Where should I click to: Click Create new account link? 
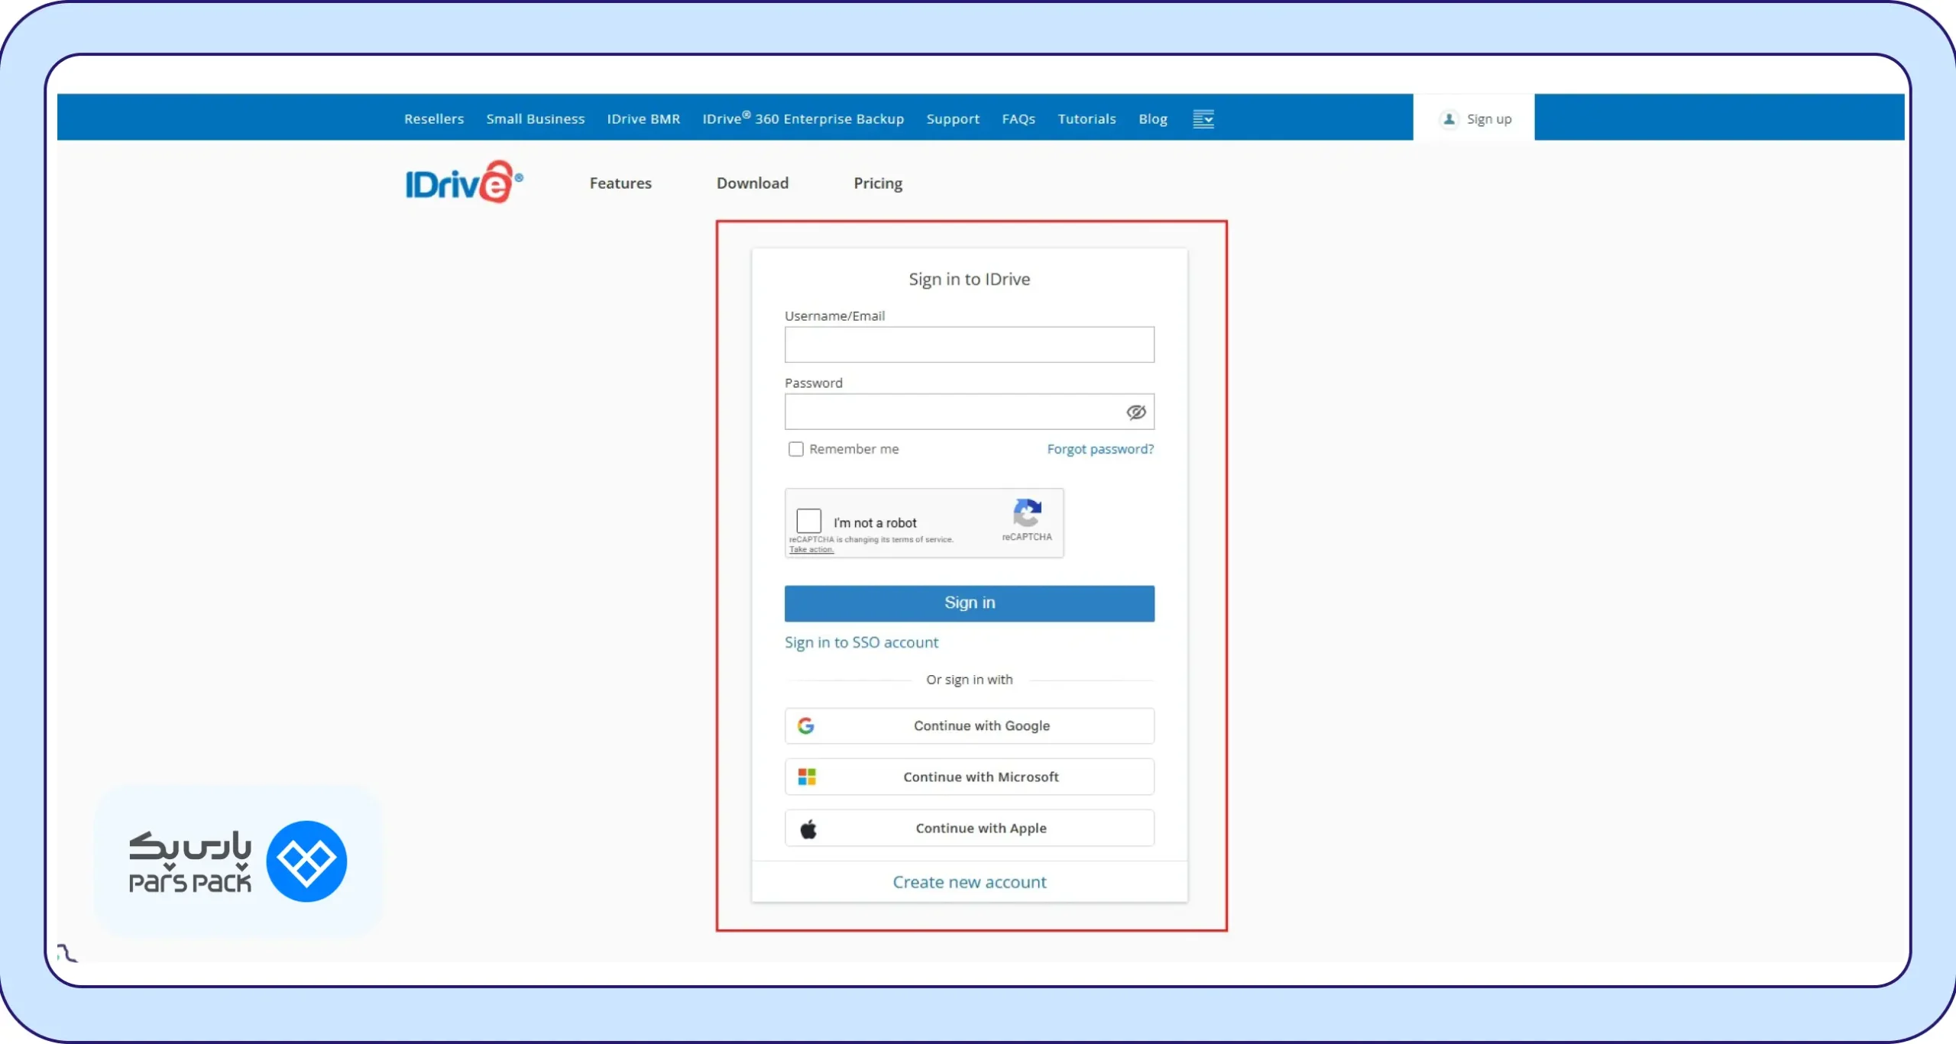(x=970, y=882)
